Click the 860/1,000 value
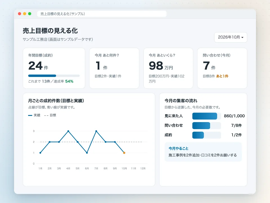The width and height of the screenshot is (270, 203). tap(234, 116)
